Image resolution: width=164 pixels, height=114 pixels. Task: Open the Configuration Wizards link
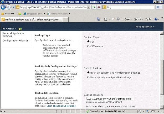(x=15, y=40)
